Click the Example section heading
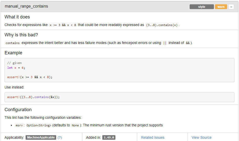Image resolution: width=239 pixels, height=141 pixels. (13, 53)
